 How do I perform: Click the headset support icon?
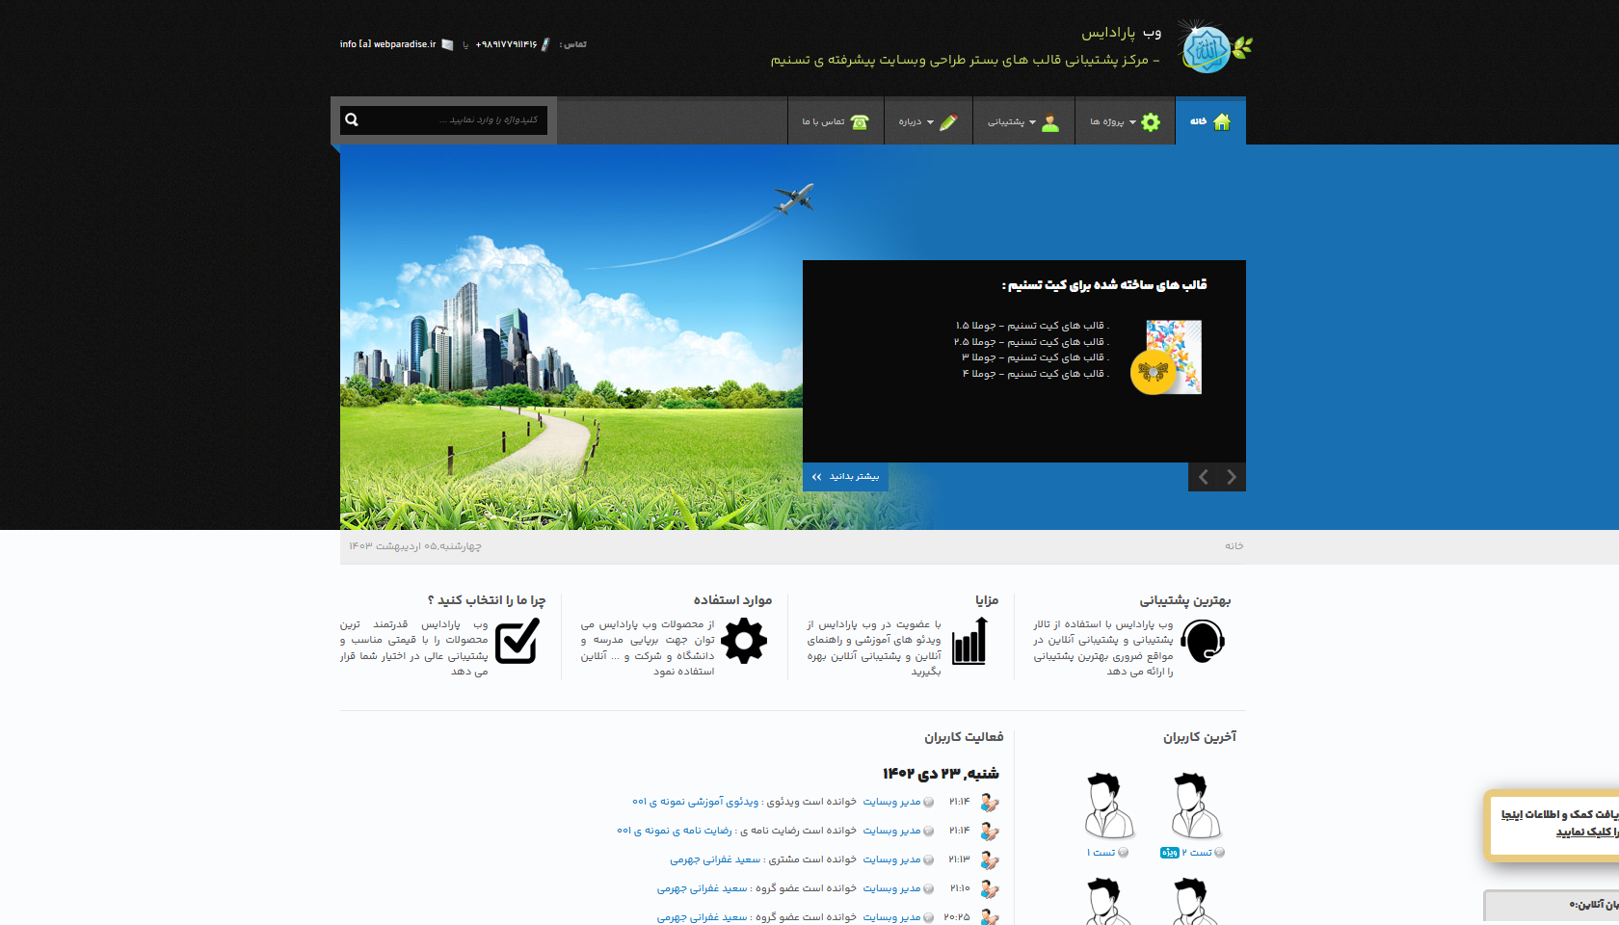tap(1203, 641)
